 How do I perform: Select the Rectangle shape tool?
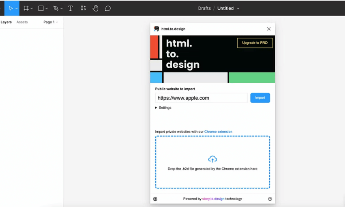click(x=41, y=8)
